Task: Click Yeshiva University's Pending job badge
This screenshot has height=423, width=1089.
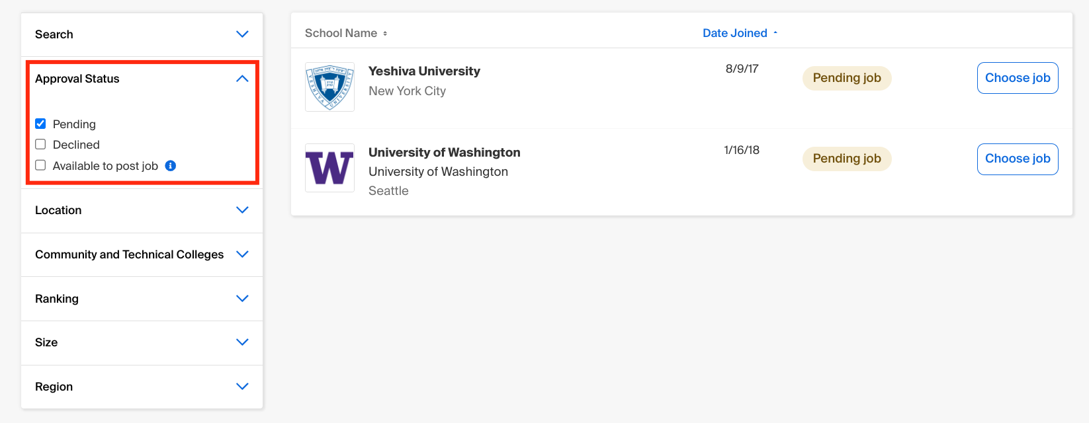Action: [847, 78]
